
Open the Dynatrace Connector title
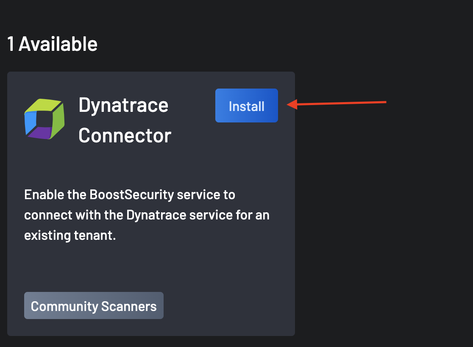[125, 120]
